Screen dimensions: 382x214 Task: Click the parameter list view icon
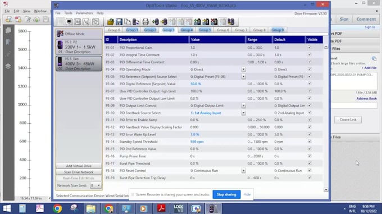(61, 22)
